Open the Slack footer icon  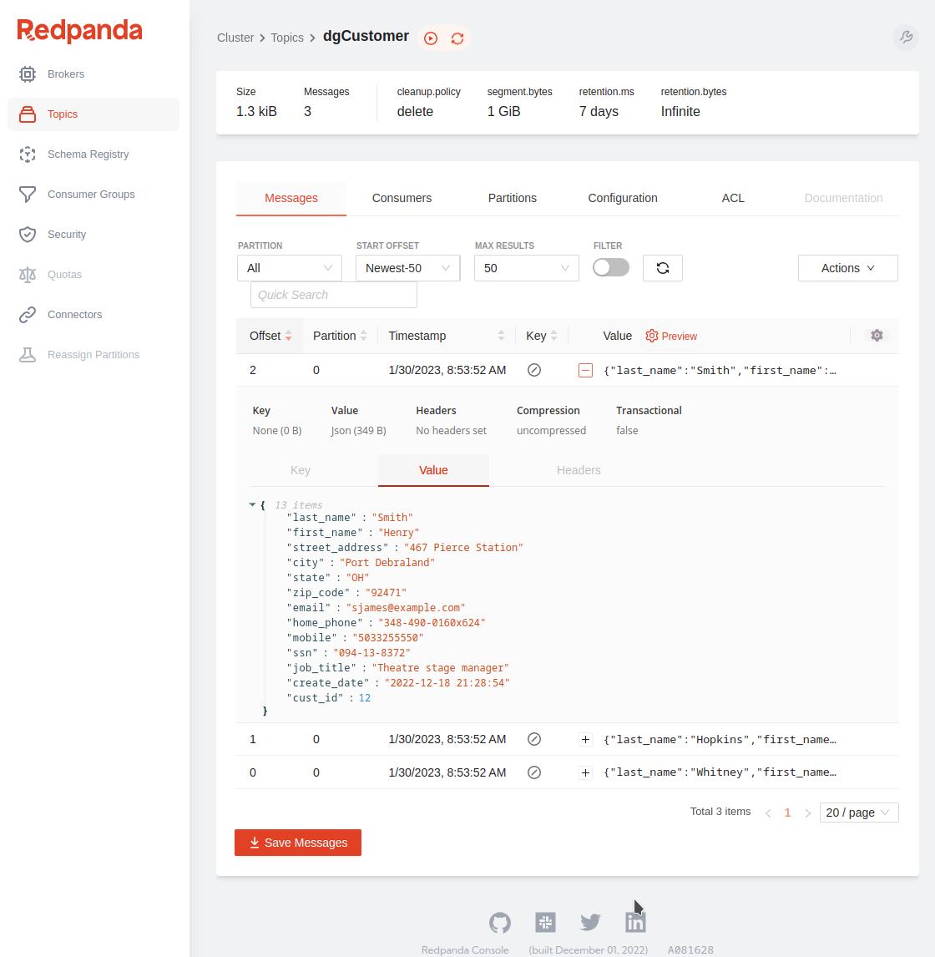pyautogui.click(x=546, y=922)
